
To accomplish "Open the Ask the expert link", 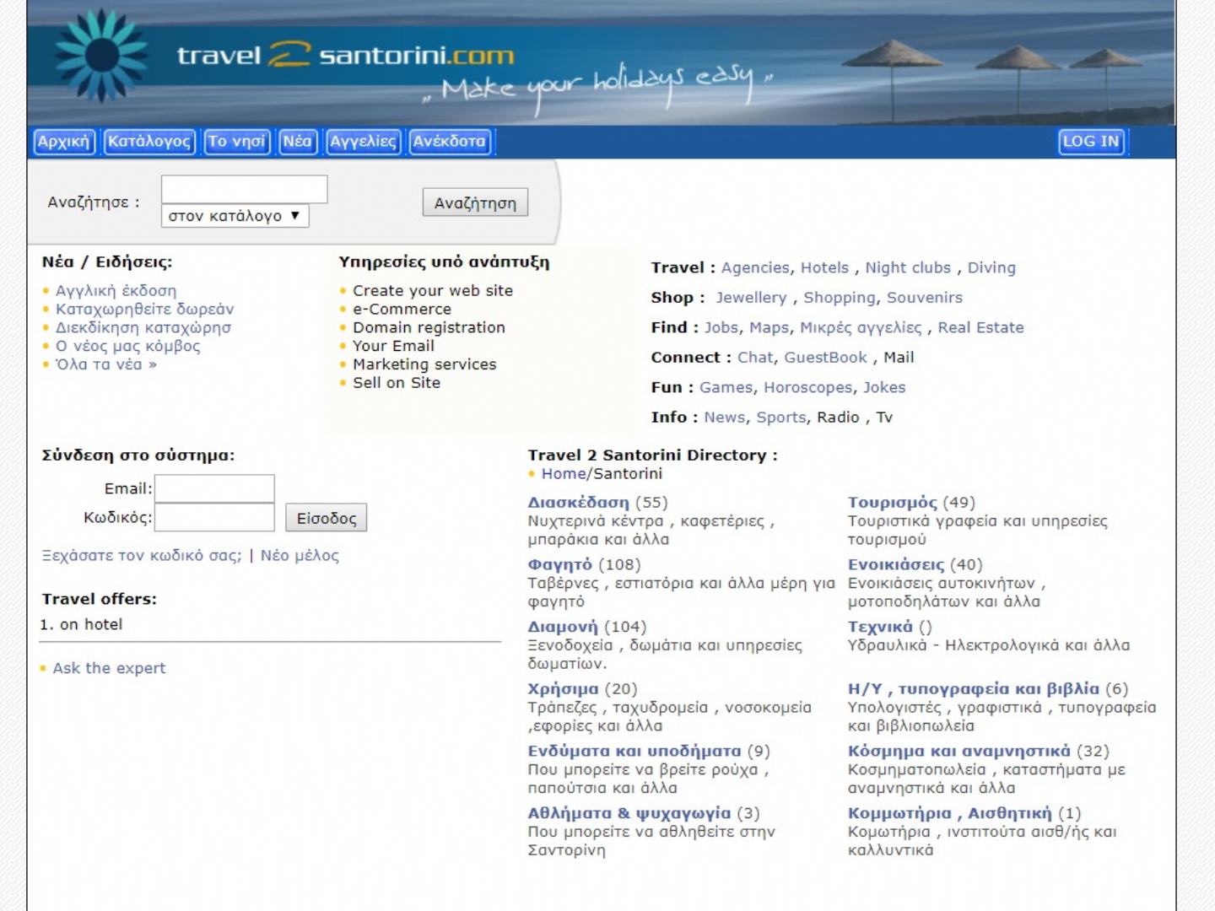I will [x=109, y=668].
